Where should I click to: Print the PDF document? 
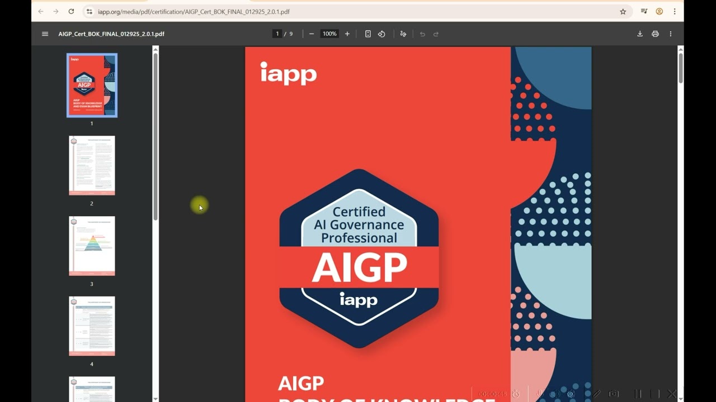tap(655, 34)
